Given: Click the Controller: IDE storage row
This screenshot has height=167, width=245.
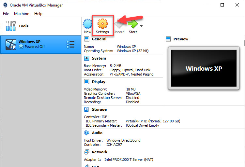Looking at the screenshot, I should point(96,117).
